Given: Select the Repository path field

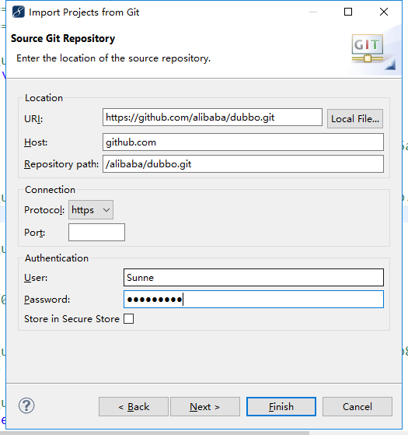Looking at the screenshot, I should click(243, 164).
